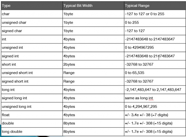
Task: Click the 'Type' column header
Action: [32, 6]
